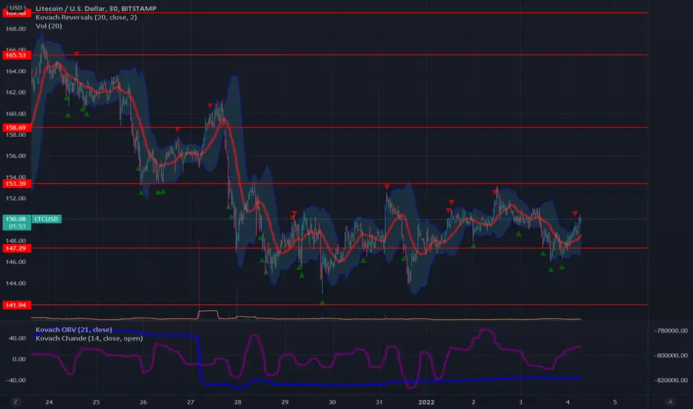Click the -780000.00 OBV scale value
The height and width of the screenshot is (409, 693).
click(671, 331)
